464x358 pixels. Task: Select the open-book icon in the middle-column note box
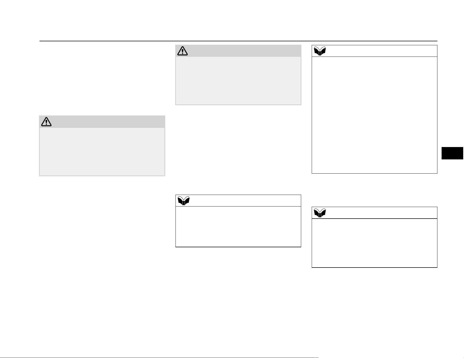click(184, 201)
